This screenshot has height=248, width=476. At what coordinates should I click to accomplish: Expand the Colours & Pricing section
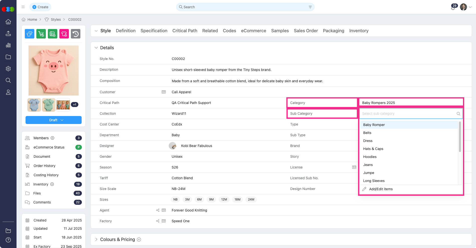[96, 239]
